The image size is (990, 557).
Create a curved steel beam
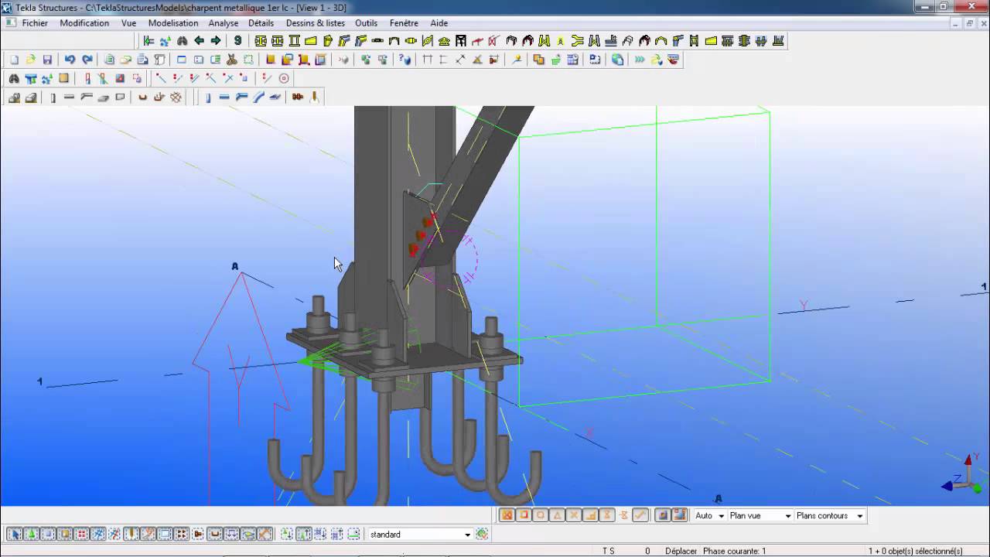pyautogui.click(x=258, y=97)
